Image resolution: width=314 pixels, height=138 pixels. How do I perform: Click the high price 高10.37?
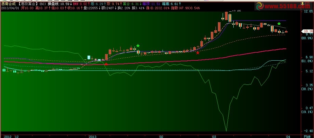42,8
